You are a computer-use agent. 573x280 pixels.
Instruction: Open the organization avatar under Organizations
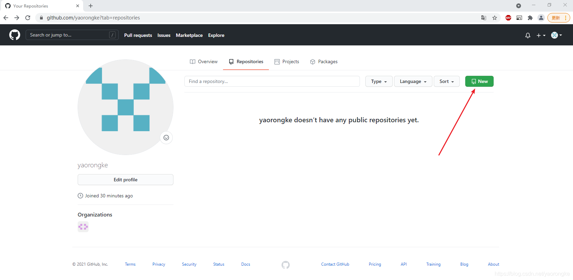83,227
